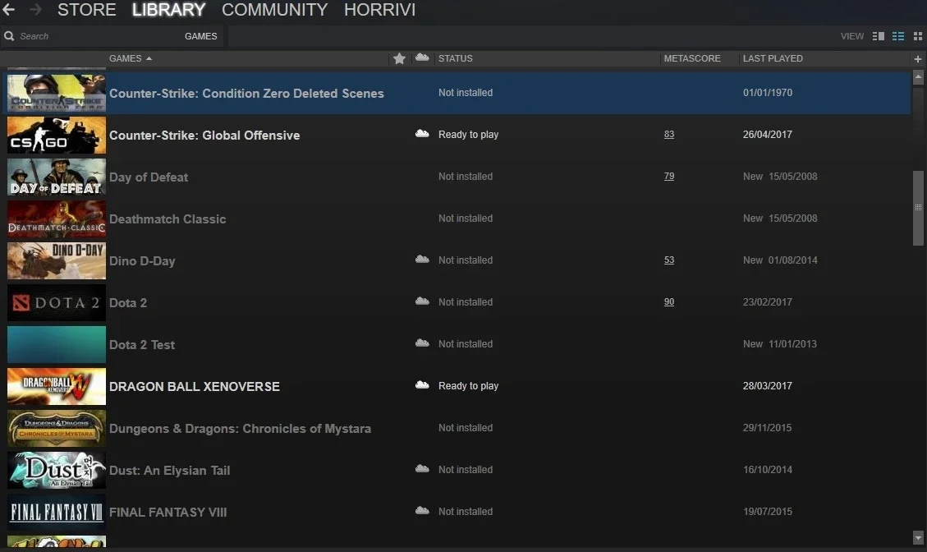The image size is (927, 552).
Task: Select Counter-Strike: Global Offensive title
Action: [204, 136]
